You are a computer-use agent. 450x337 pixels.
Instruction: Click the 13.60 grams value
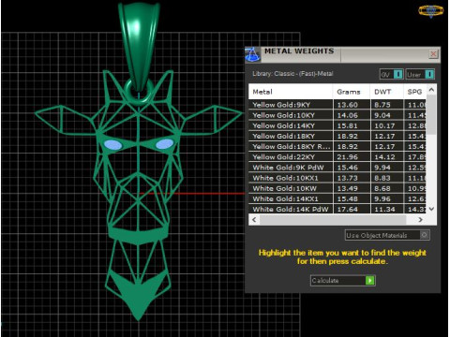coord(348,105)
